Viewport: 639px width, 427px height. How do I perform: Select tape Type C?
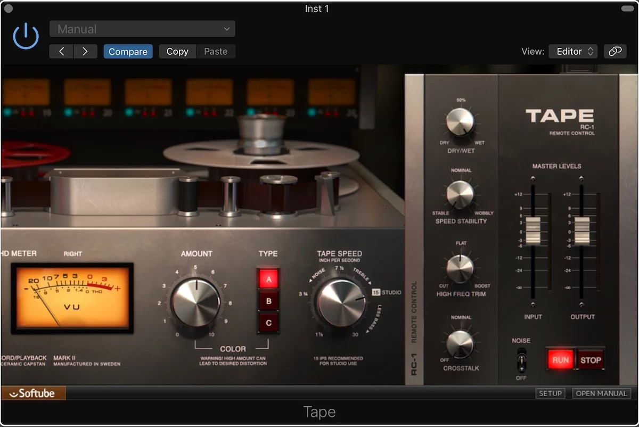point(268,323)
